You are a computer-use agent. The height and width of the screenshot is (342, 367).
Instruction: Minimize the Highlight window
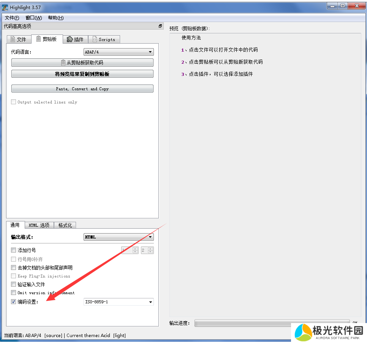point(332,6)
